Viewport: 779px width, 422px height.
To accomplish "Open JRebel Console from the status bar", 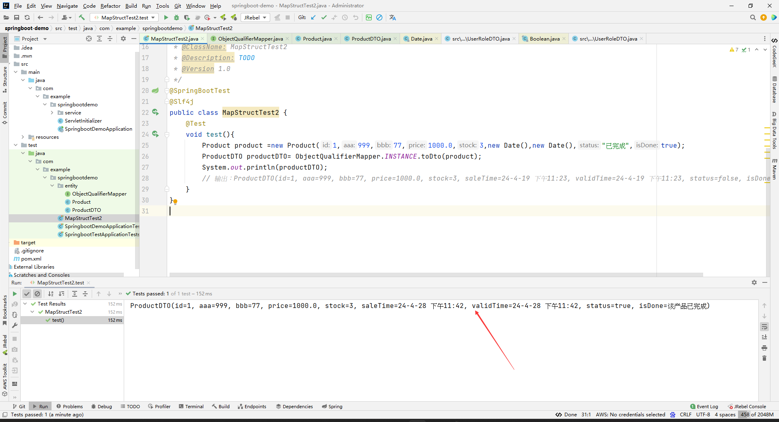I will click(749, 406).
